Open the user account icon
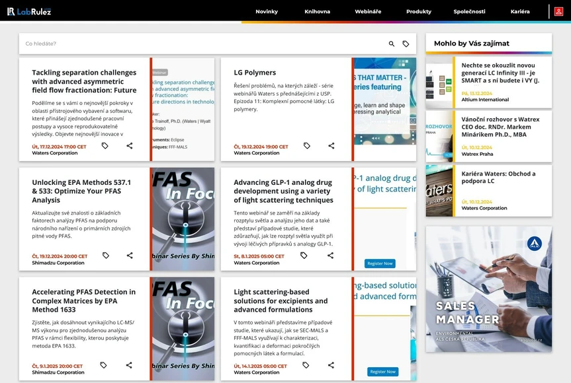 click(x=558, y=11)
